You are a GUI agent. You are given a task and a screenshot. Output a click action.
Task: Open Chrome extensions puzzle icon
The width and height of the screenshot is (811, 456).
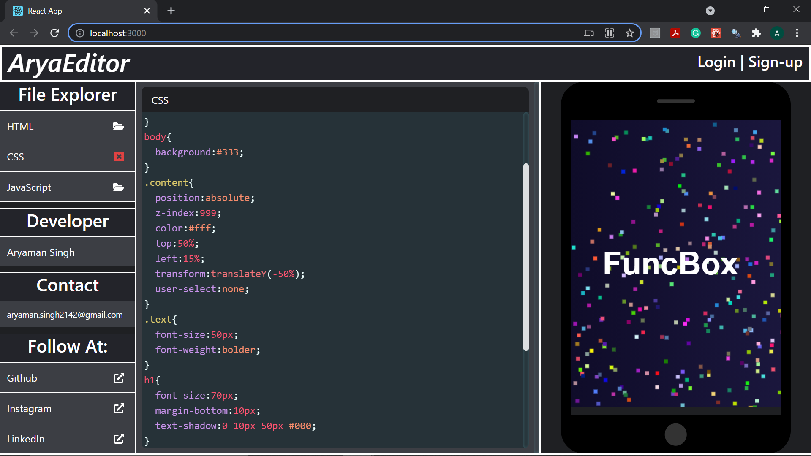point(757,33)
